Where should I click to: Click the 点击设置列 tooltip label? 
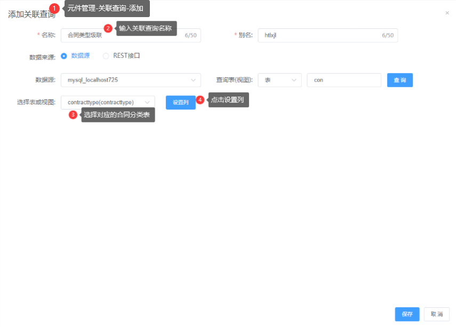pyautogui.click(x=228, y=100)
